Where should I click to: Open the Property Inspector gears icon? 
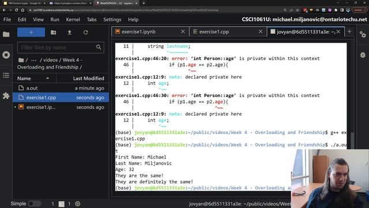363,35
